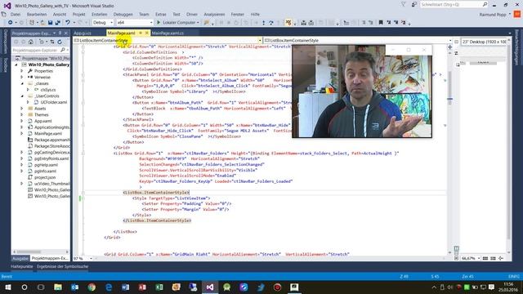Open Outlook from the taskbar
523x294 pixels.
pos(74,287)
